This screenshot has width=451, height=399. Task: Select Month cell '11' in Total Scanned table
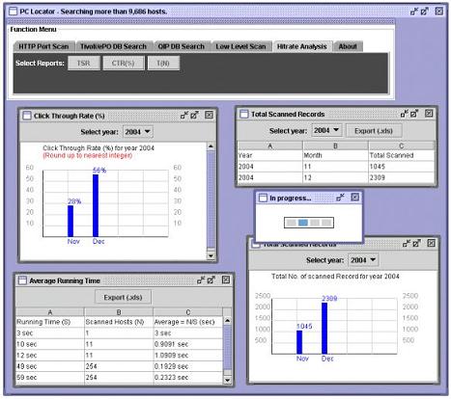335,167
